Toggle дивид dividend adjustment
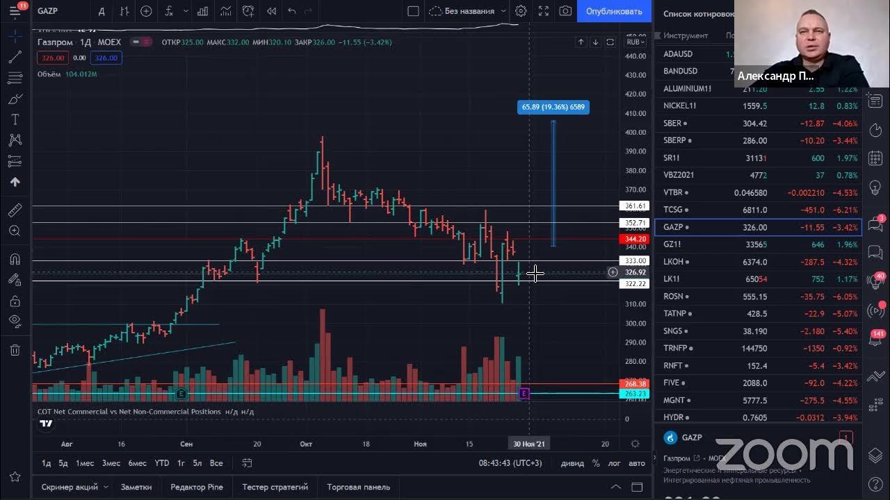890x500 pixels. coord(572,463)
